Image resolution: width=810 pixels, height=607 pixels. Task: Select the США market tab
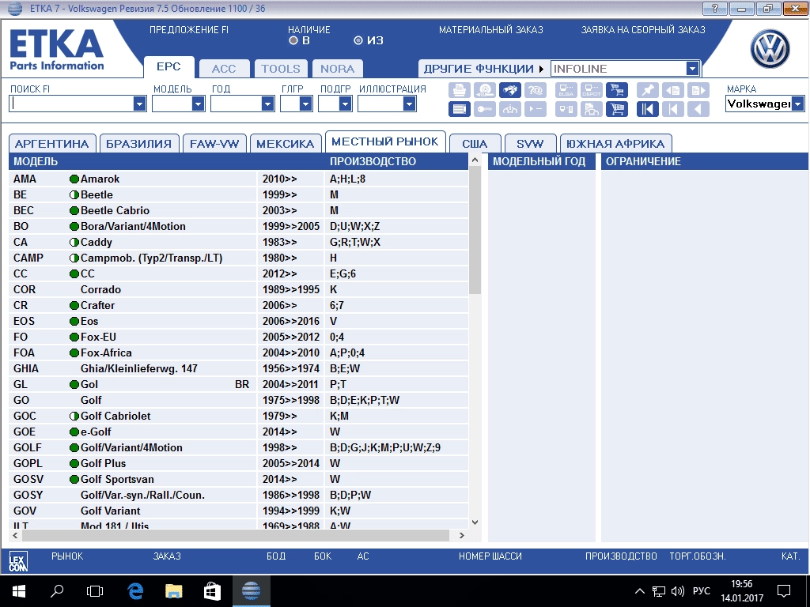pos(475,144)
